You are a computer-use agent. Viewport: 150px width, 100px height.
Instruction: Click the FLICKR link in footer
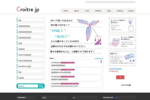click(x=116, y=97)
